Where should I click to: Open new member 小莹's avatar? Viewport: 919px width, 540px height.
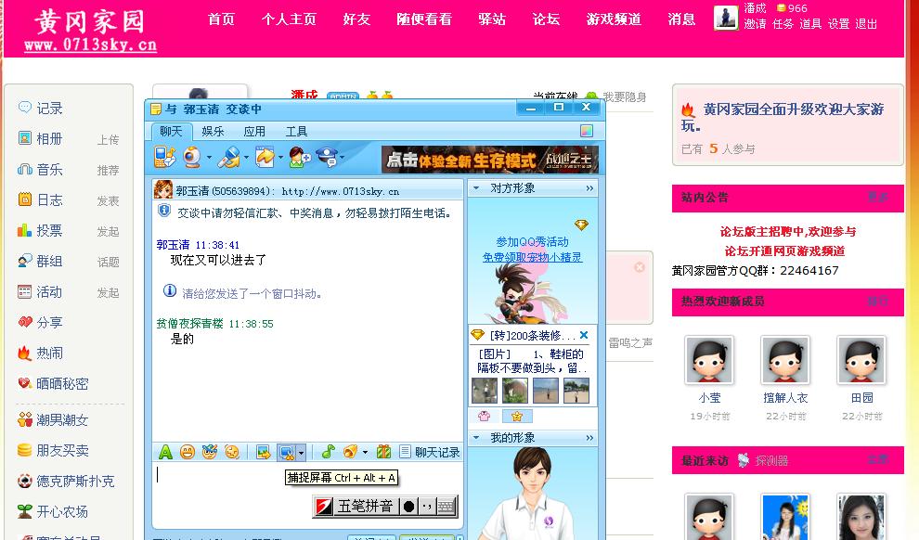[709, 360]
